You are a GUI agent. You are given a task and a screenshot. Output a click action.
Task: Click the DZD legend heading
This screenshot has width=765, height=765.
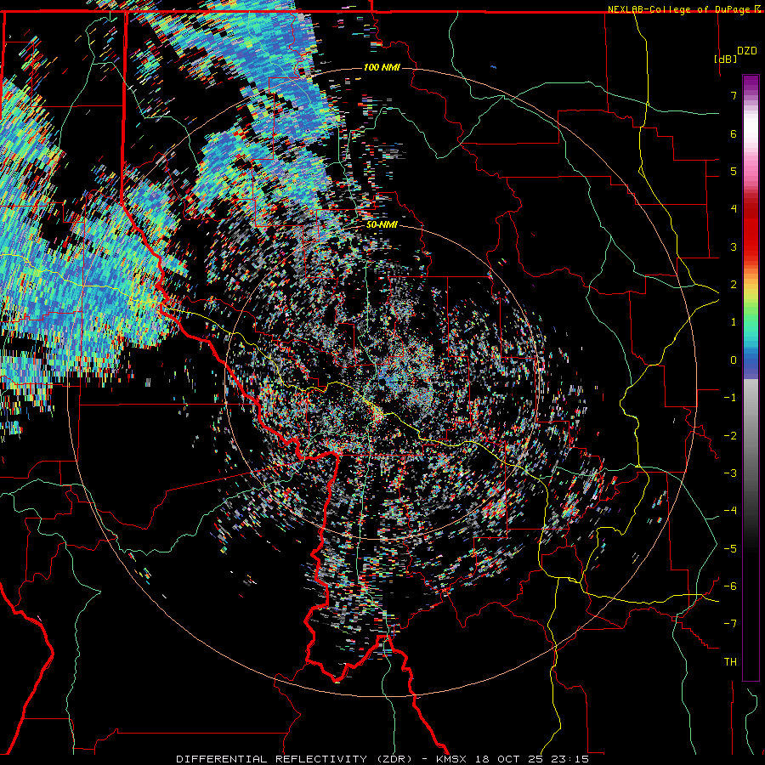point(747,51)
